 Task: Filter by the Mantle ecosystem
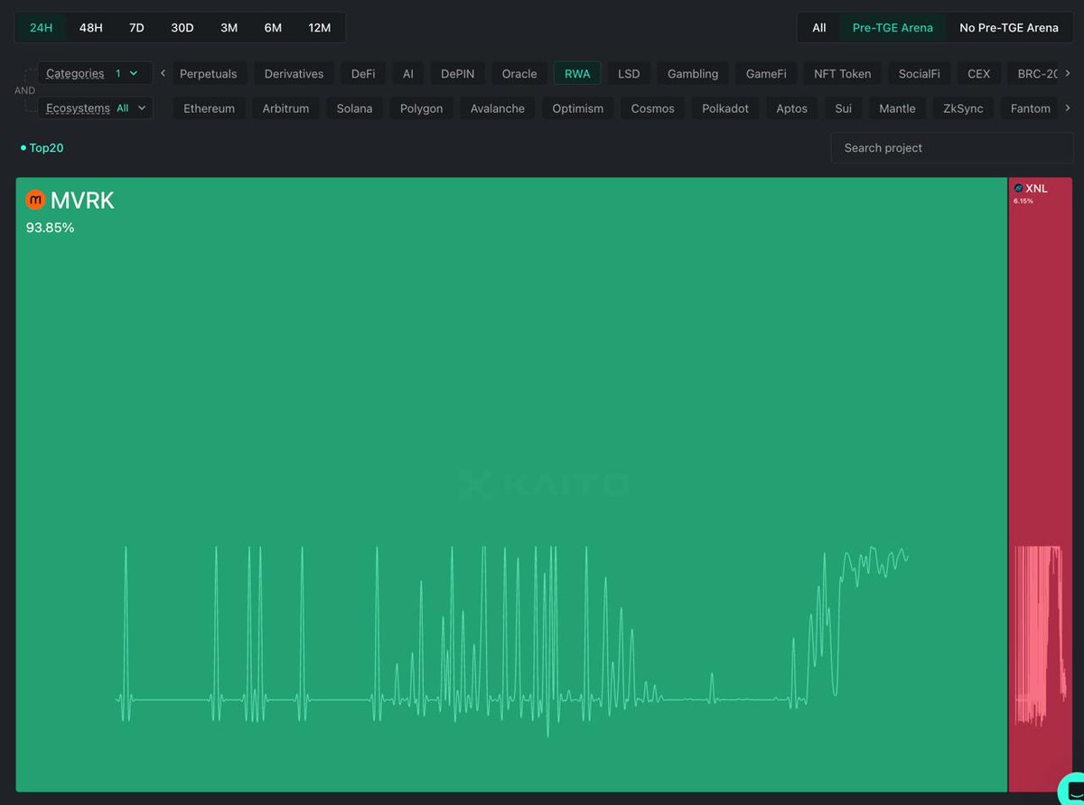[x=898, y=108]
